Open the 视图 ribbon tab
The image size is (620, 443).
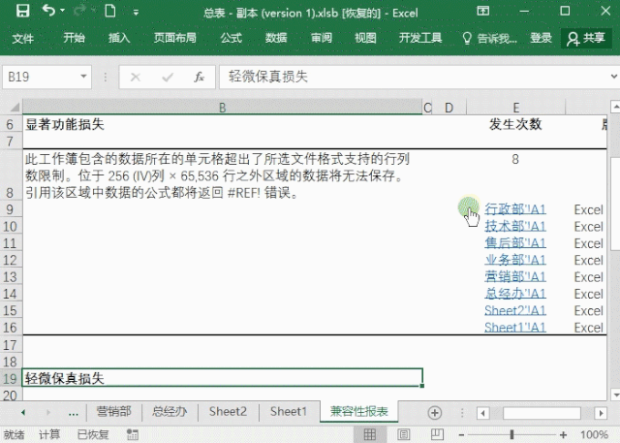tap(365, 38)
